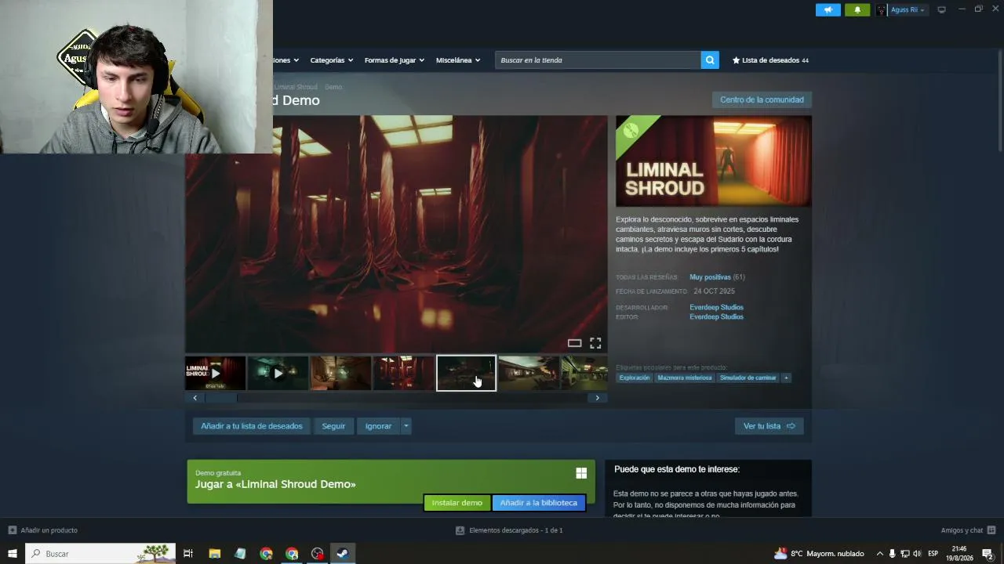The image size is (1004, 564).
Task: Open the volume tray icon
Action: tap(917, 554)
